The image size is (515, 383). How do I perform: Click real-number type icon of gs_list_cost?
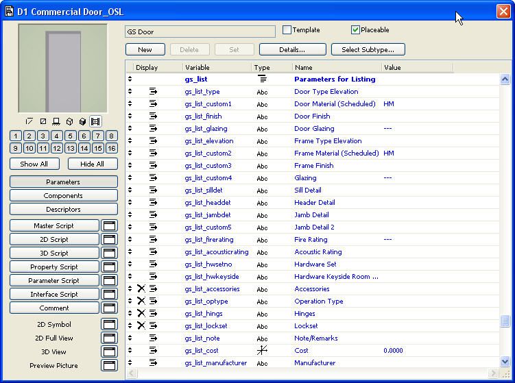point(262,351)
